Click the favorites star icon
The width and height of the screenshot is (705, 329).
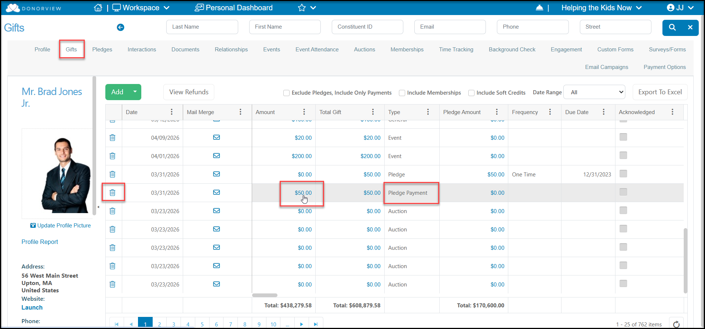point(302,8)
